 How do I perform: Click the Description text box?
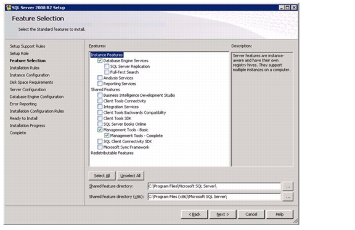point(262,109)
